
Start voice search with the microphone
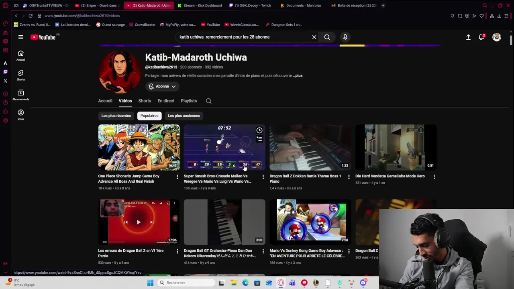click(x=345, y=37)
